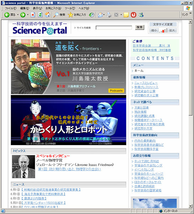
Task: Open the Messenger people icon
Action: tap(141, 15)
